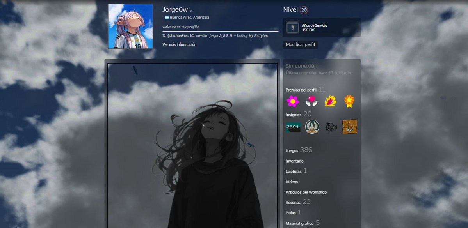468x228 pixels.
Task: Click the Argentina flag icon
Action: coord(167,18)
